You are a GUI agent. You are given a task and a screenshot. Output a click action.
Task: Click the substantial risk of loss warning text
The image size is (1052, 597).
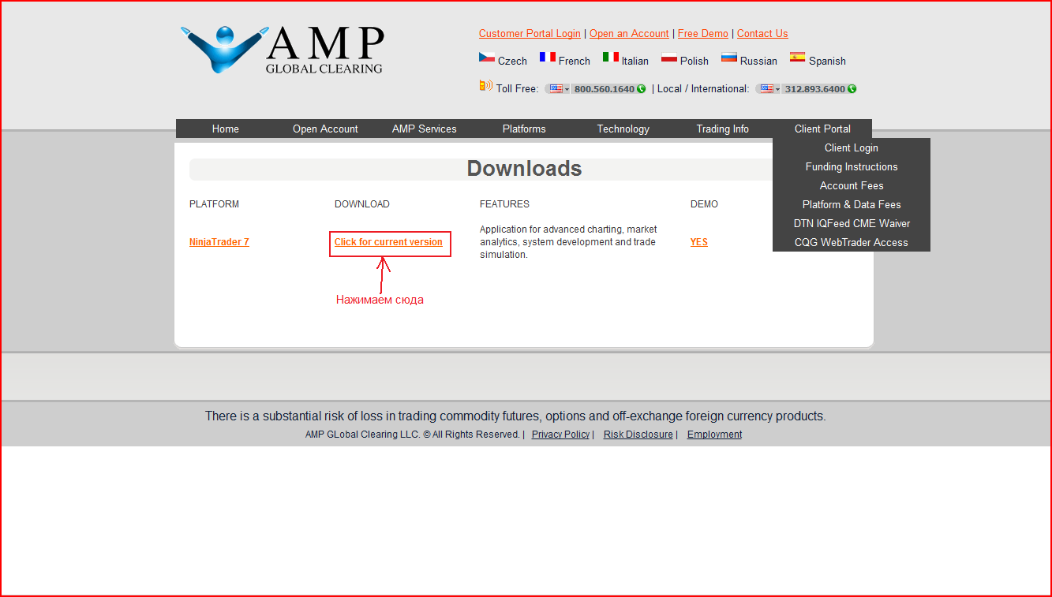point(515,416)
